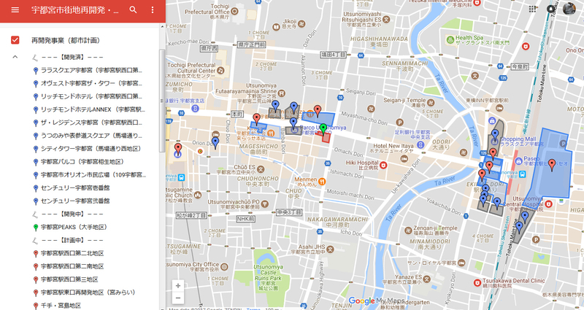Collapse the 再開発事業 layer with chevron
The image size is (584, 310).
(15, 57)
